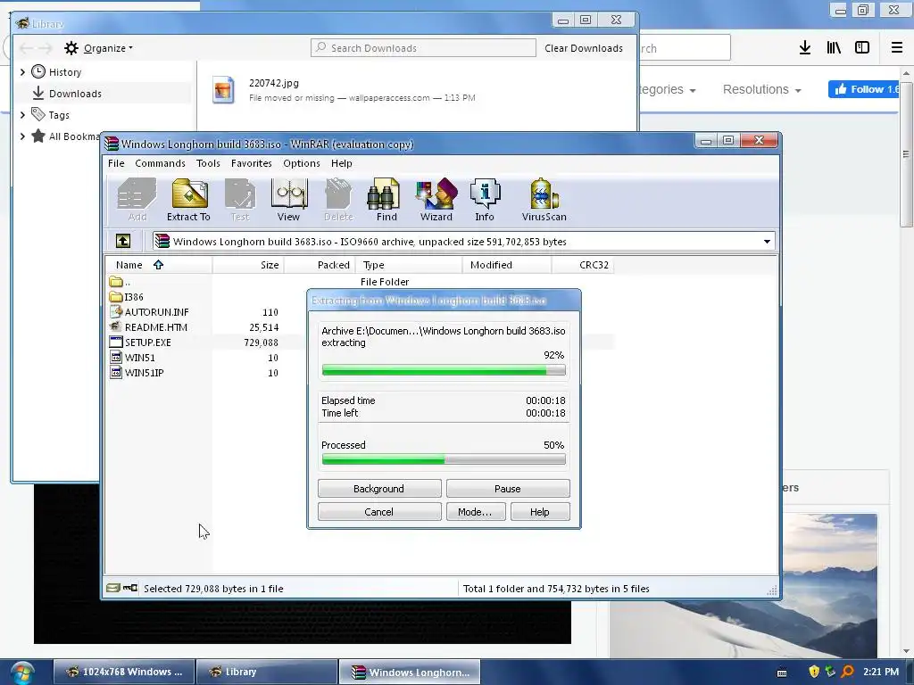Expand All Bookmarks node in Library
The image size is (914, 685).
click(x=22, y=136)
